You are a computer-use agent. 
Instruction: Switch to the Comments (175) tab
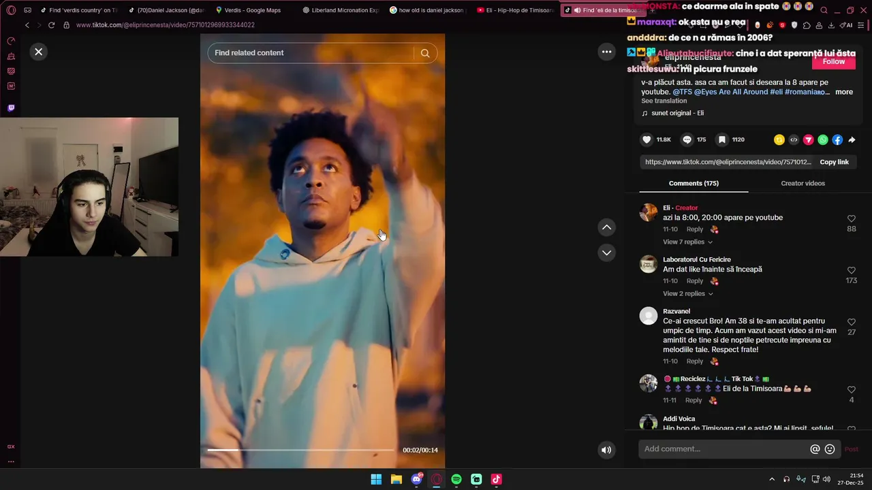click(694, 183)
